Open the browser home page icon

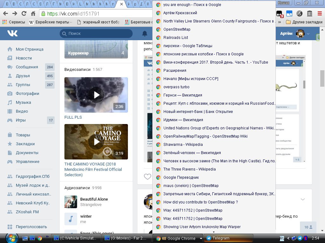(x=33, y=14)
